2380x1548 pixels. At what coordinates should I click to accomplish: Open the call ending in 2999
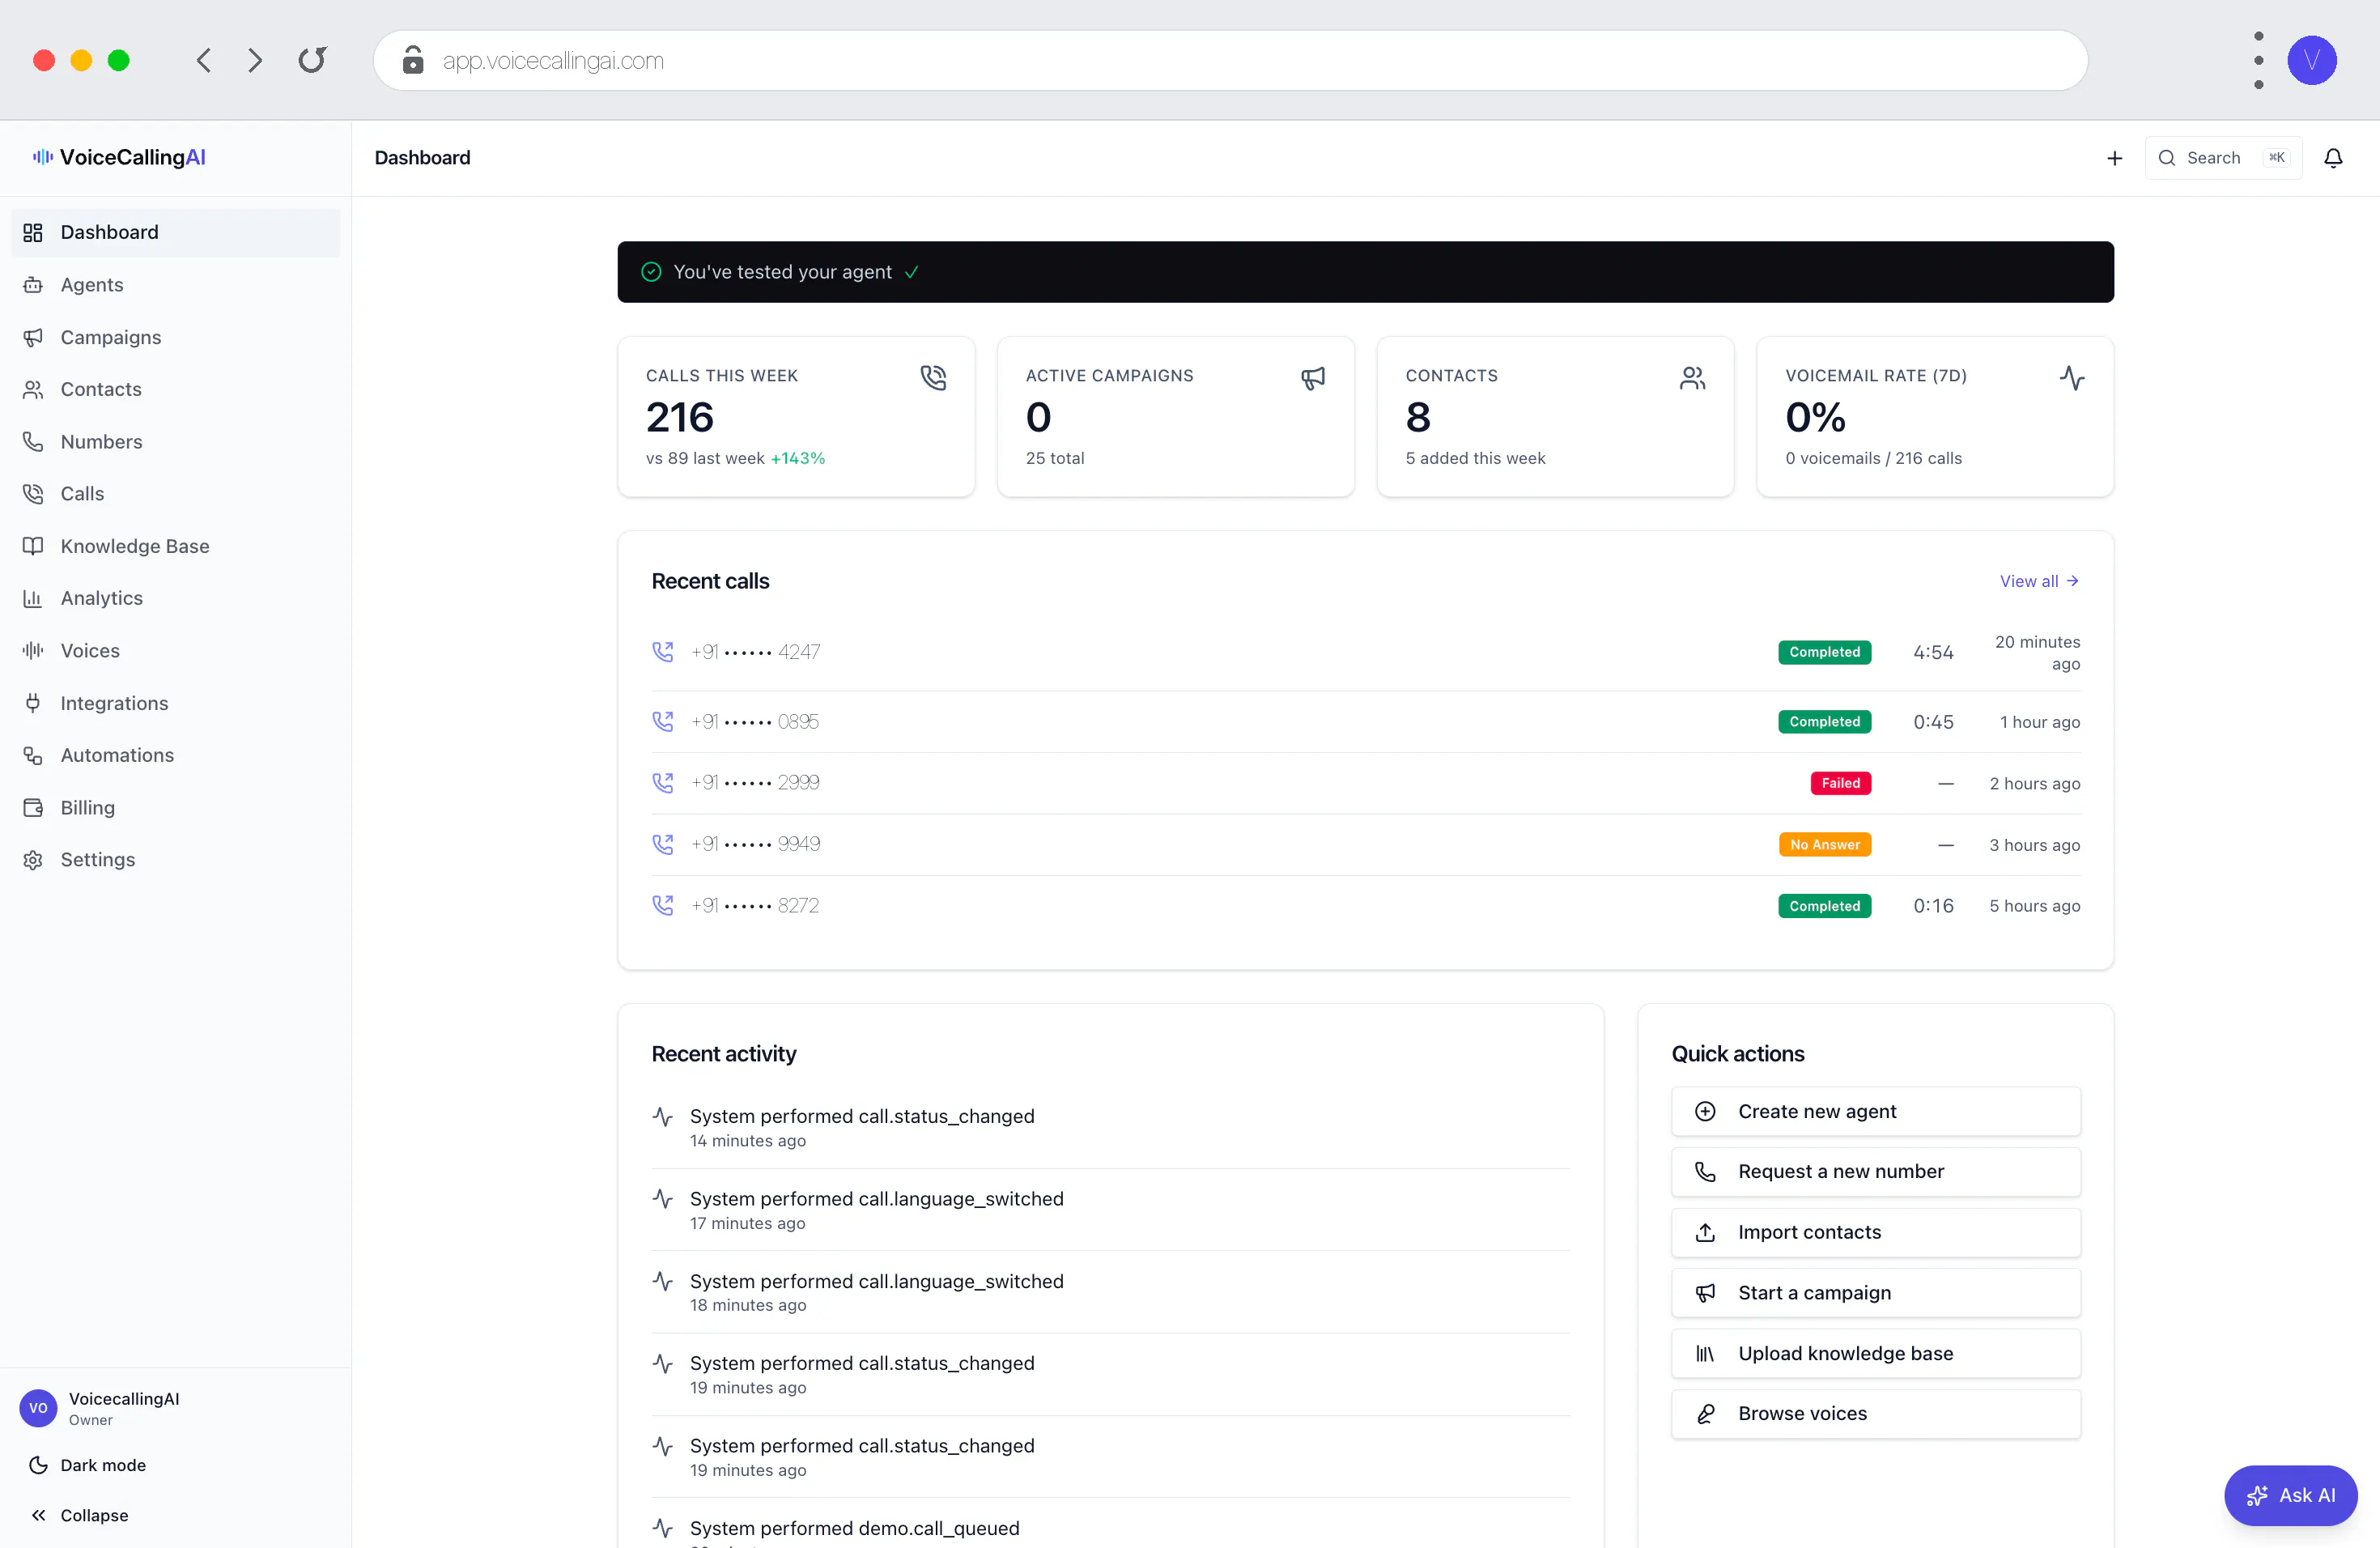click(x=1365, y=783)
